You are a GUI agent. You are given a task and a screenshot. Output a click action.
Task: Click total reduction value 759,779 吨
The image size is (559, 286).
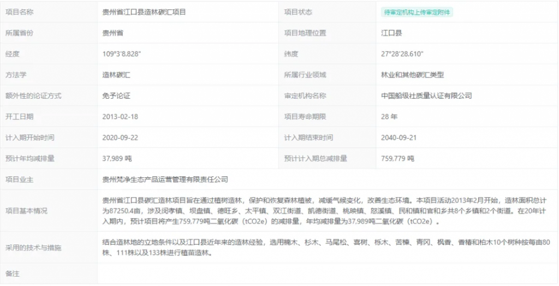click(x=397, y=158)
